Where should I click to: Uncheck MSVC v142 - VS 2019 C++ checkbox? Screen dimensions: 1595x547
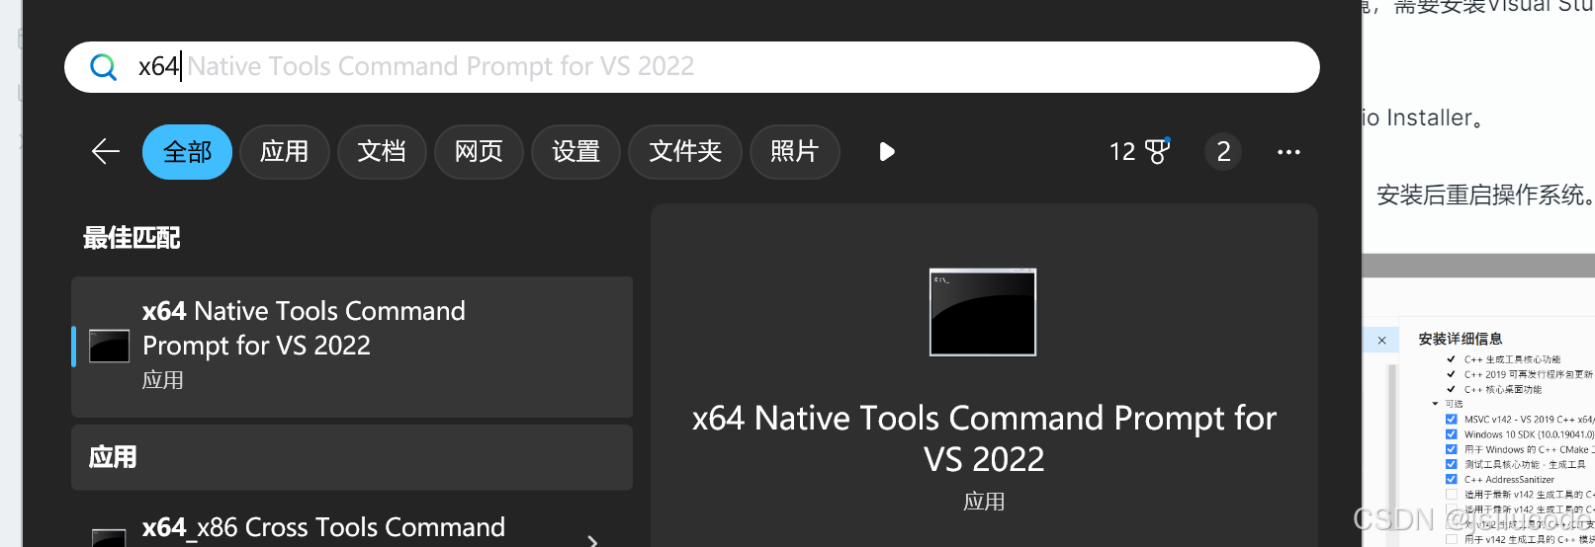tap(1451, 420)
